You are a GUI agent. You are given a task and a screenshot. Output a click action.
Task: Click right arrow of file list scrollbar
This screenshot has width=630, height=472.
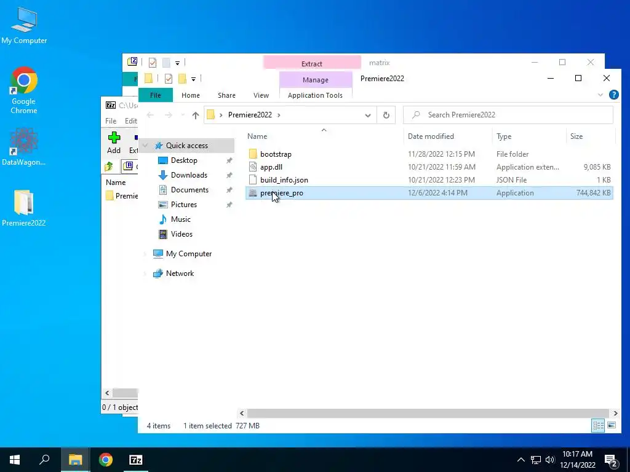click(615, 413)
